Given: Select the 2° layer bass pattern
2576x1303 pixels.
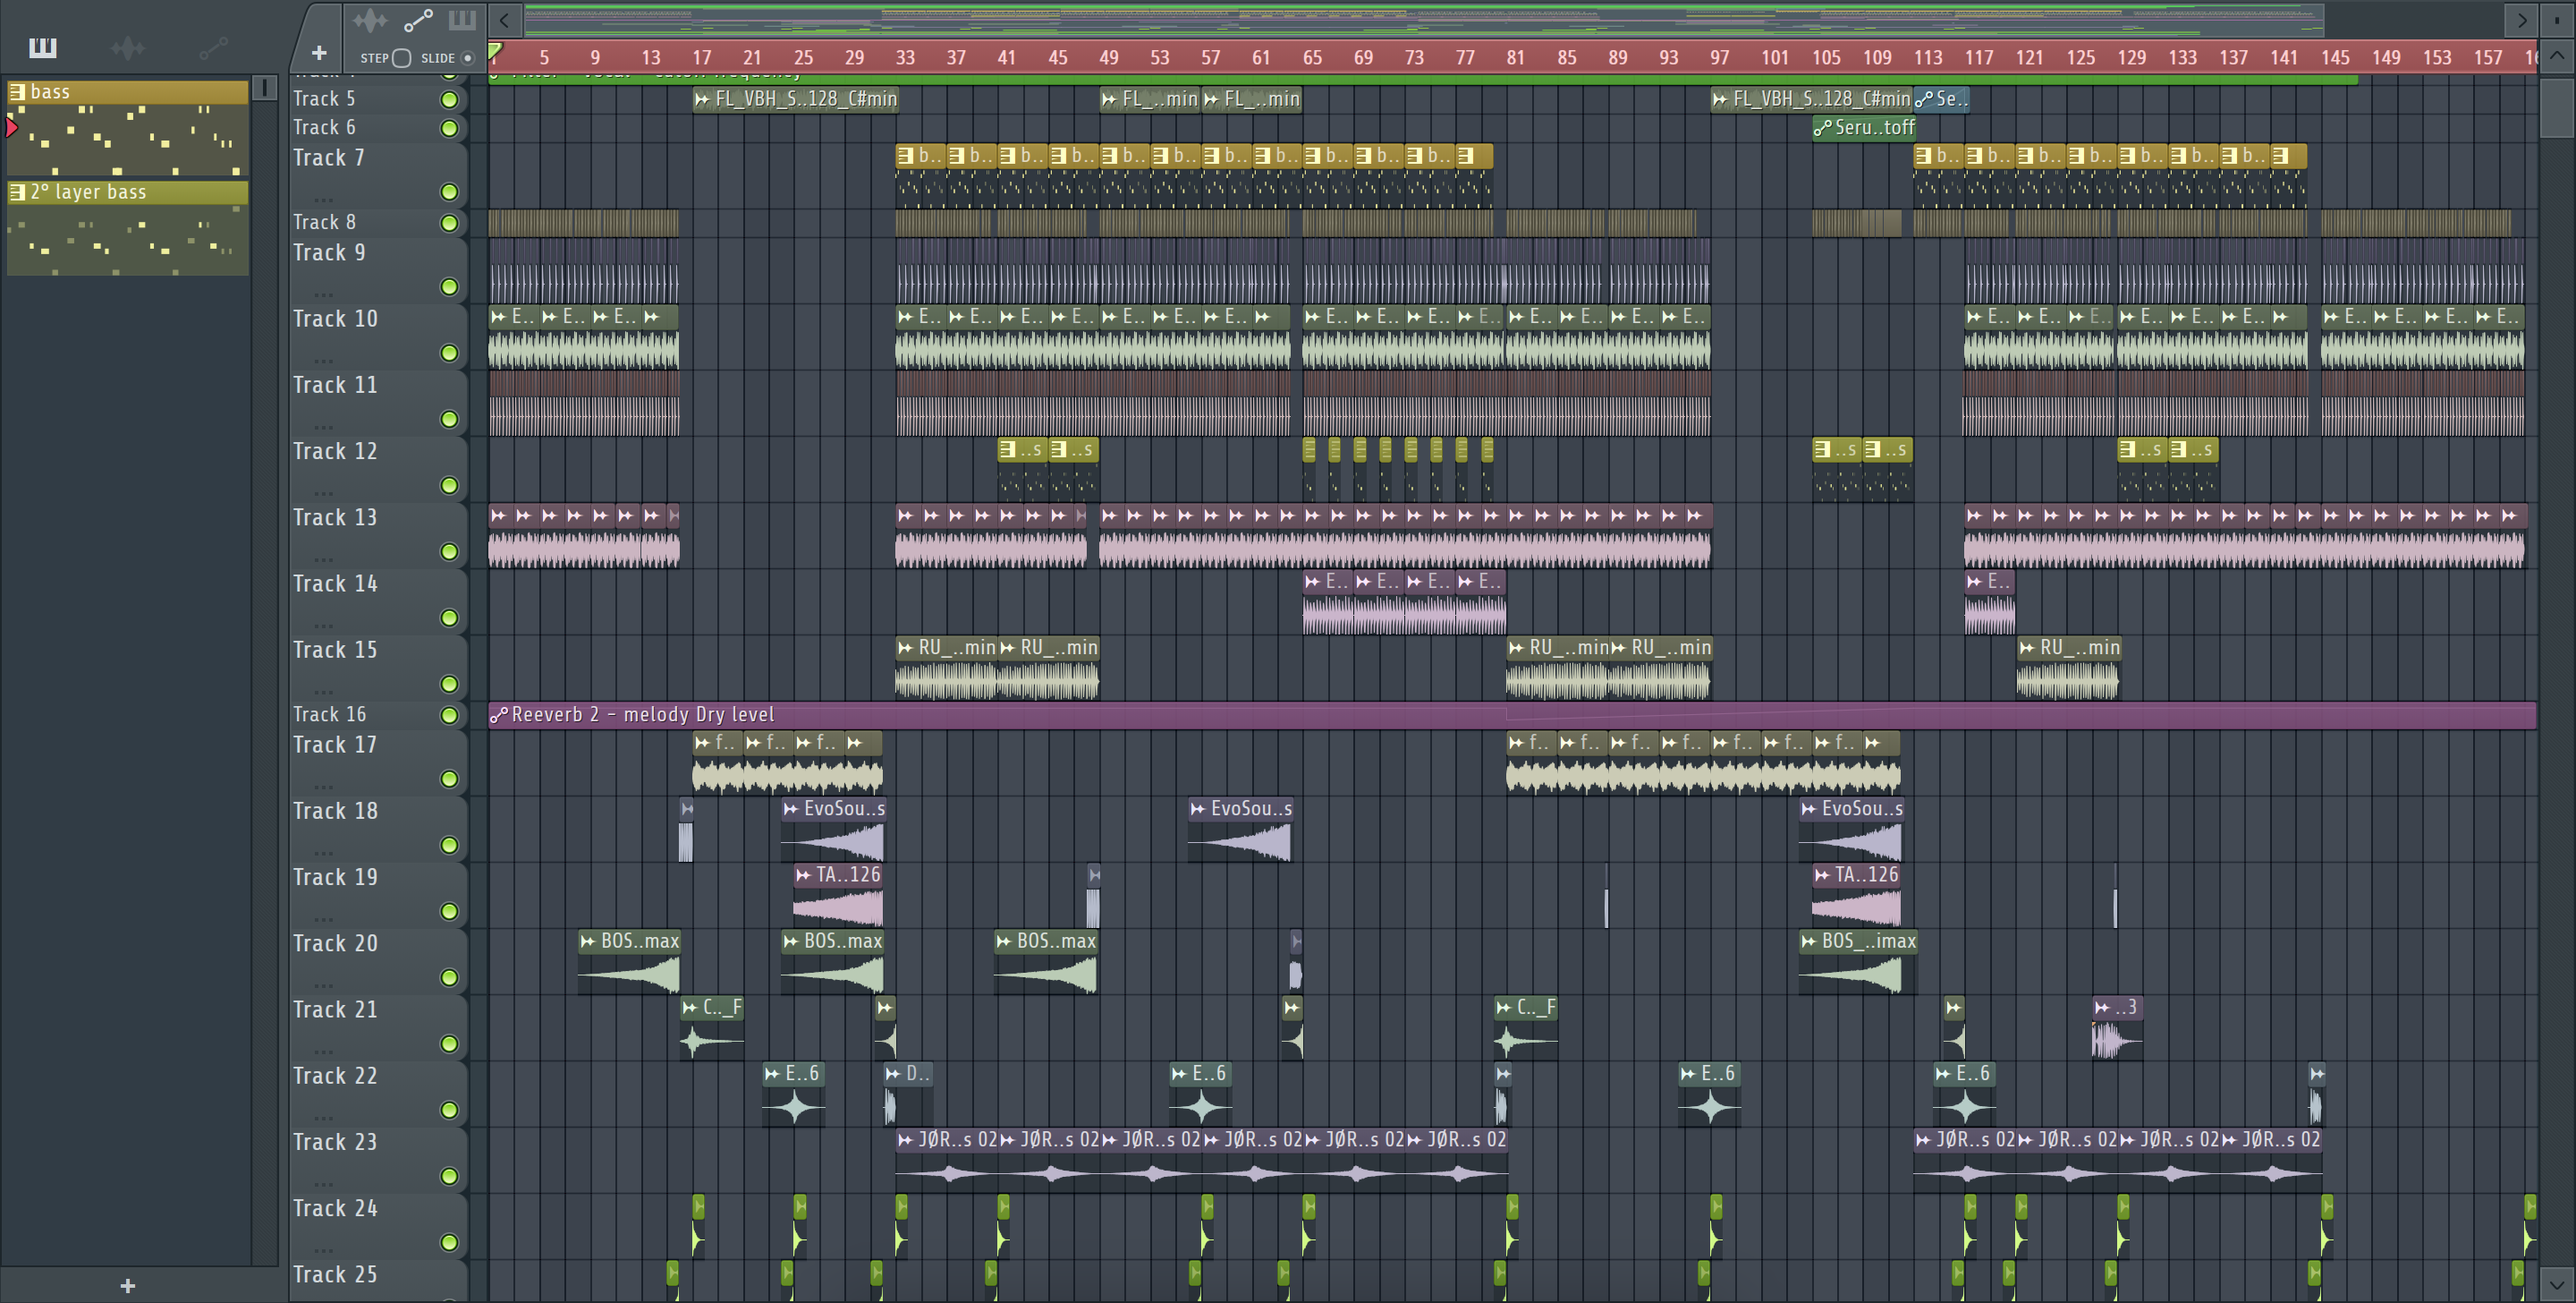Looking at the screenshot, I should tap(128, 227).
